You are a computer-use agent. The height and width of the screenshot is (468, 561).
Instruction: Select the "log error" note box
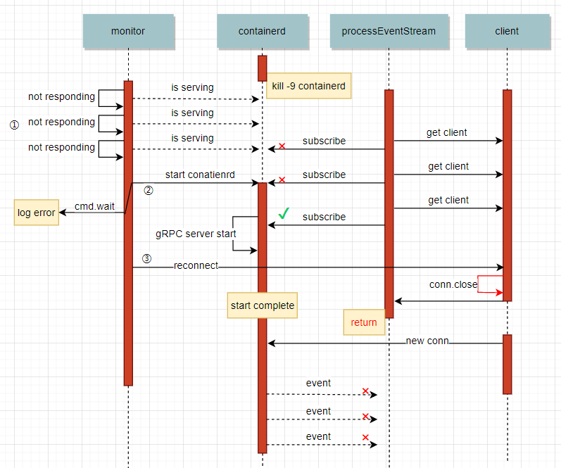coord(37,213)
